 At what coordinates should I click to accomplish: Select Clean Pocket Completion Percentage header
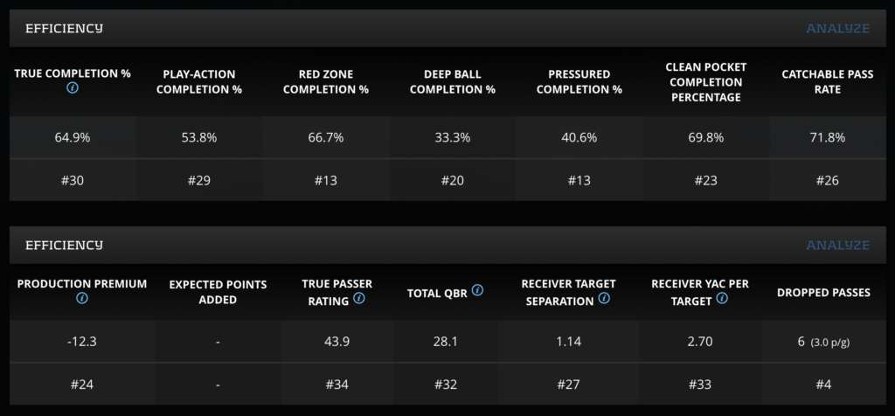706,81
